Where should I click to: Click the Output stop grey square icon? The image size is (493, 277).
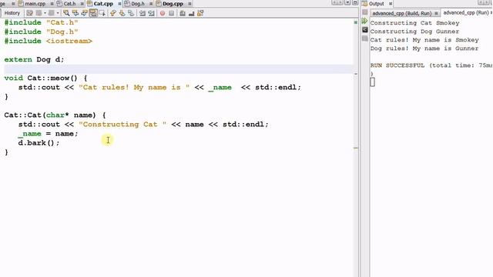(x=364, y=12)
